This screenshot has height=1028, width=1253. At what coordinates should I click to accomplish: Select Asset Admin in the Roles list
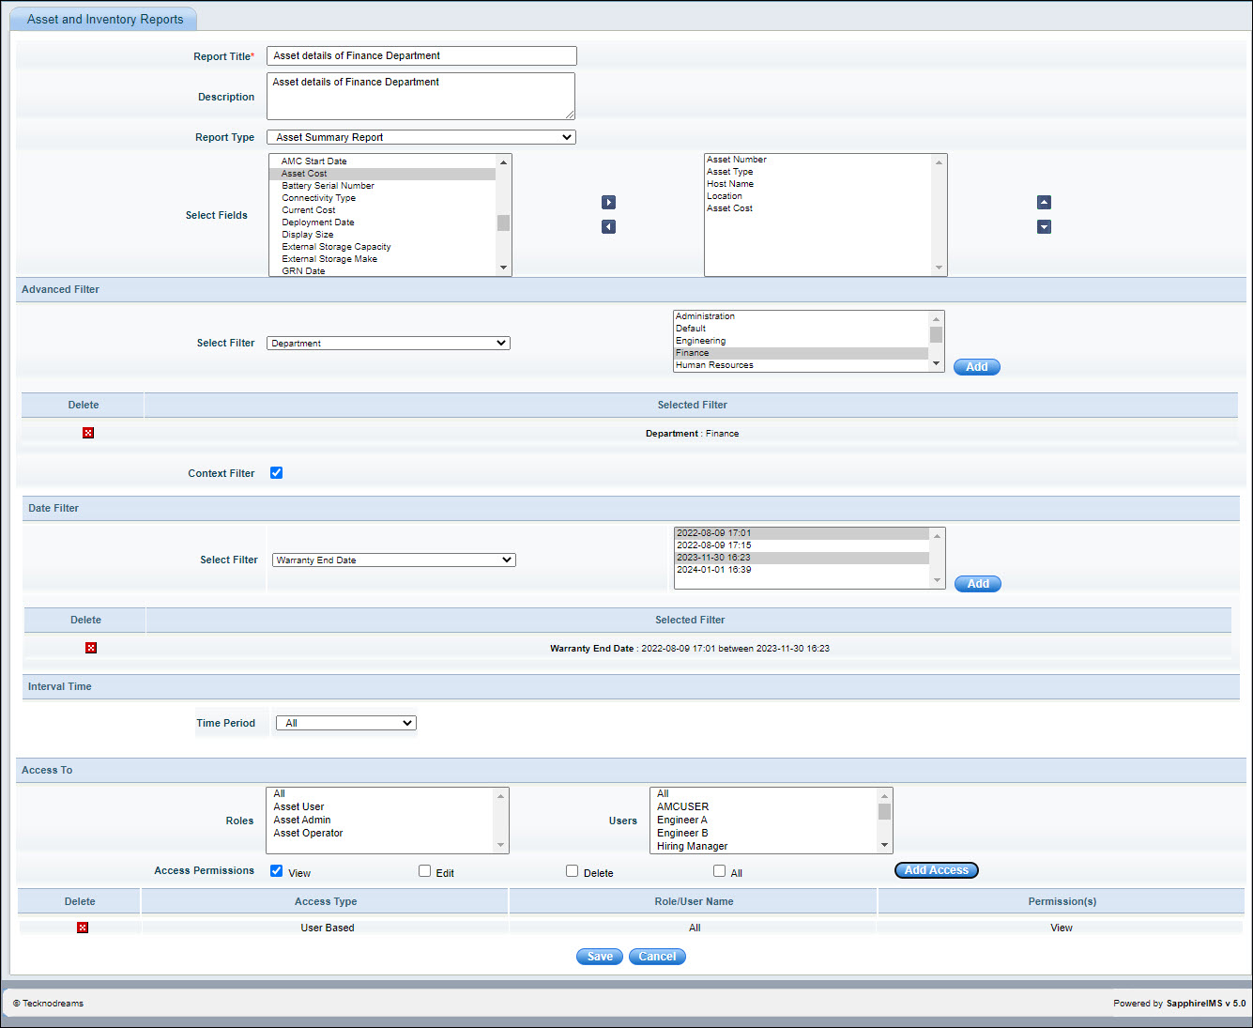302,820
